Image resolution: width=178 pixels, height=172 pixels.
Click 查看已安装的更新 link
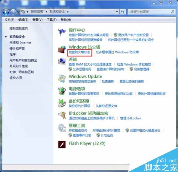132,81
